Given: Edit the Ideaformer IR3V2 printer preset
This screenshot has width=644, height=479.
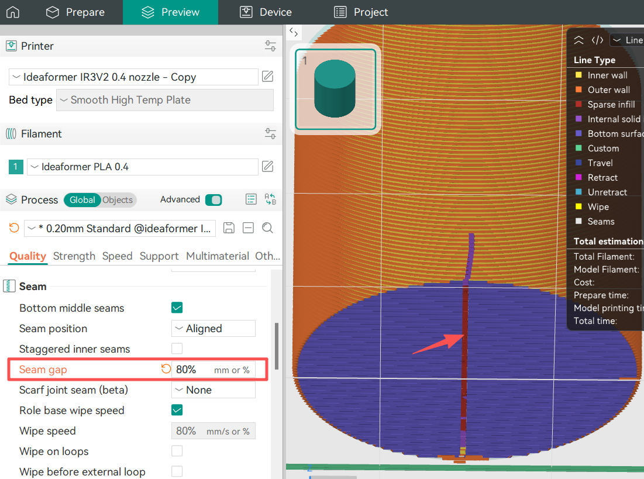Looking at the screenshot, I should pos(268,77).
